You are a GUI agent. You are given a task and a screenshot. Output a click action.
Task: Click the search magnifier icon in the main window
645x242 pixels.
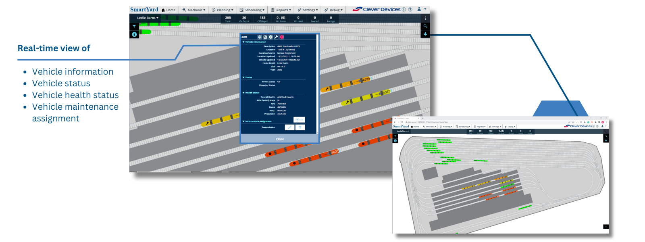click(425, 26)
